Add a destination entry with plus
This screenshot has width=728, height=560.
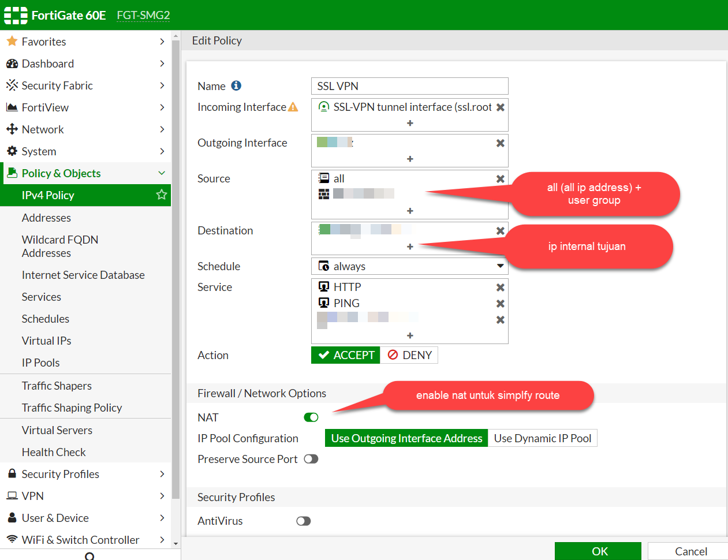410,247
